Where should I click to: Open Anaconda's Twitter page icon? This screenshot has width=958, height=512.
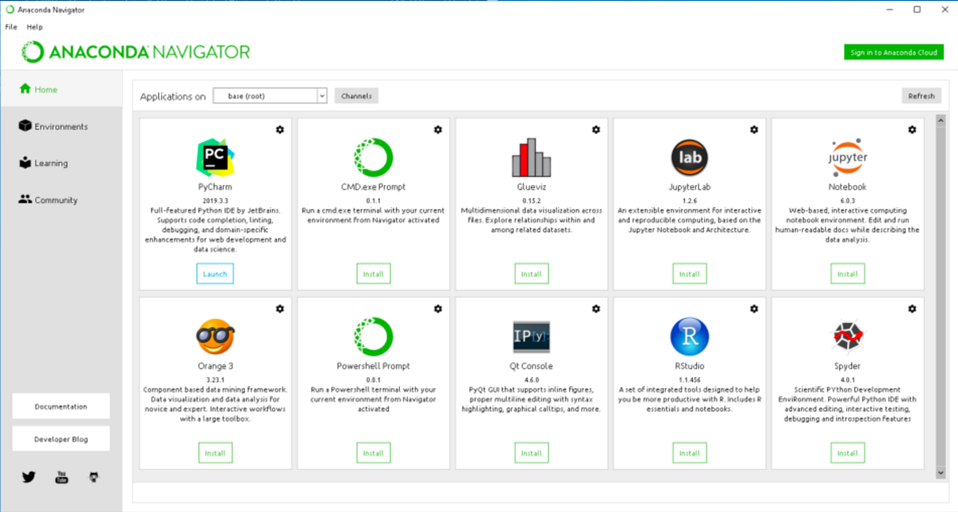[29, 477]
